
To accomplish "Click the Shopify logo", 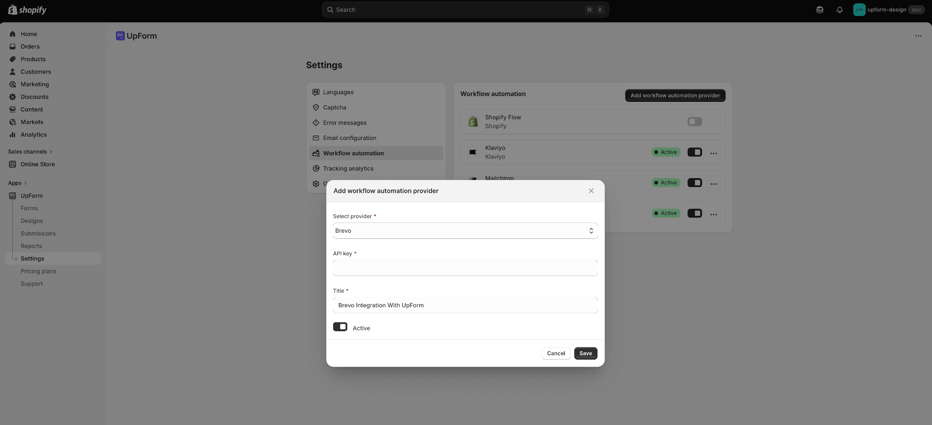I will 27,9.
